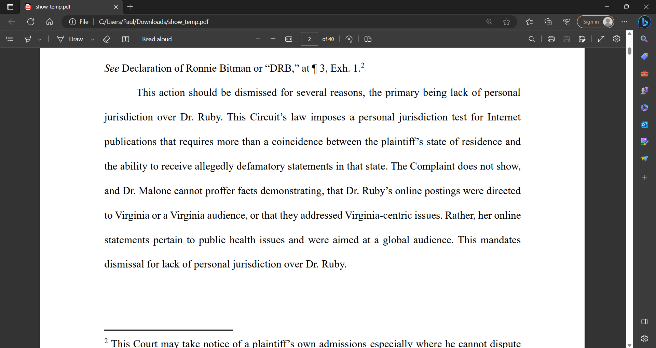Zoom in on the PDF page
This screenshot has width=656, height=348.
pyautogui.click(x=273, y=39)
